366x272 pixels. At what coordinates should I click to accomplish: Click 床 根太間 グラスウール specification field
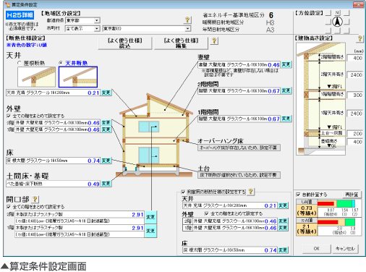coord(53,161)
